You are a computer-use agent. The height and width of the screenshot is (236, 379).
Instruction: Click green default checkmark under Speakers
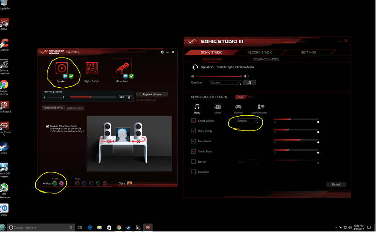[x=71, y=76]
